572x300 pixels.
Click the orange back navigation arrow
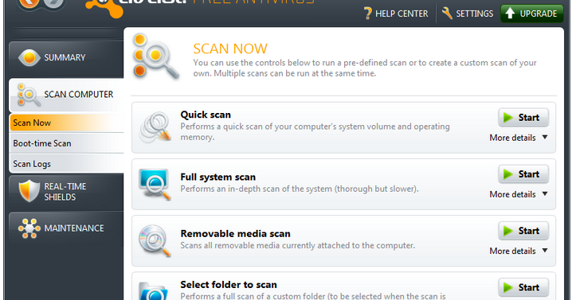(29, 4)
